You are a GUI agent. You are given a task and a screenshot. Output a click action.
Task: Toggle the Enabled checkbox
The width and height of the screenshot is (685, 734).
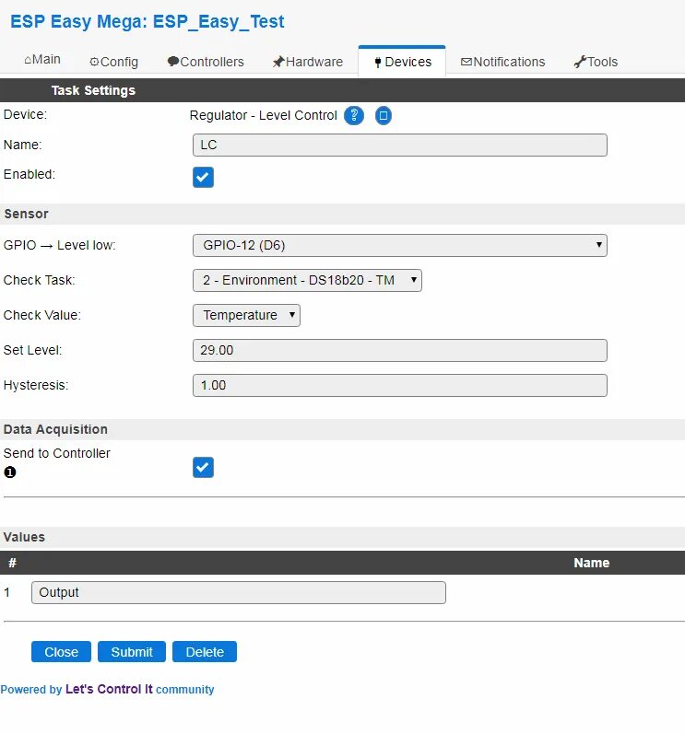point(203,177)
